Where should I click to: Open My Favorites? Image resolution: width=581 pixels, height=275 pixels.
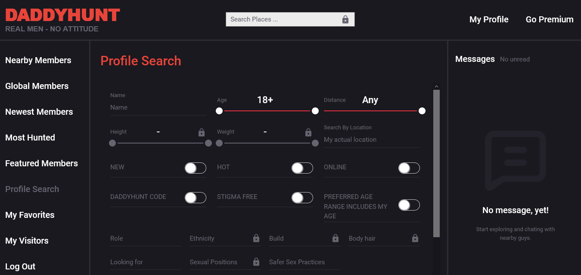[x=30, y=215]
